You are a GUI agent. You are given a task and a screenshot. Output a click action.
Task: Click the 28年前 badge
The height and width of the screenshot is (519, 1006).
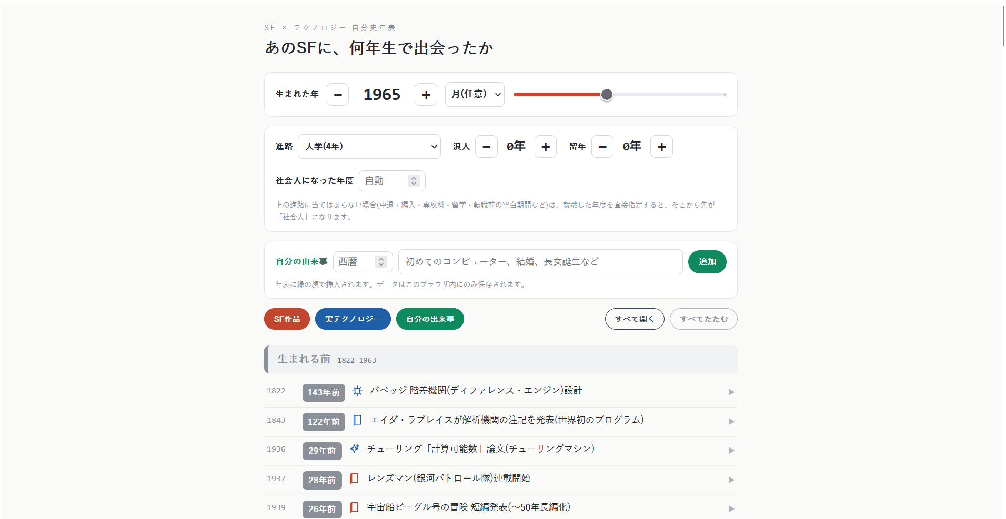click(x=322, y=481)
